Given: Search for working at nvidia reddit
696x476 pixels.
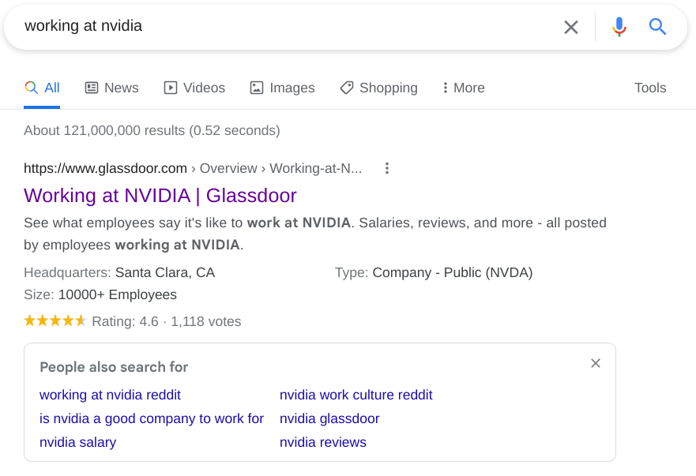Looking at the screenshot, I should click(x=110, y=395).
